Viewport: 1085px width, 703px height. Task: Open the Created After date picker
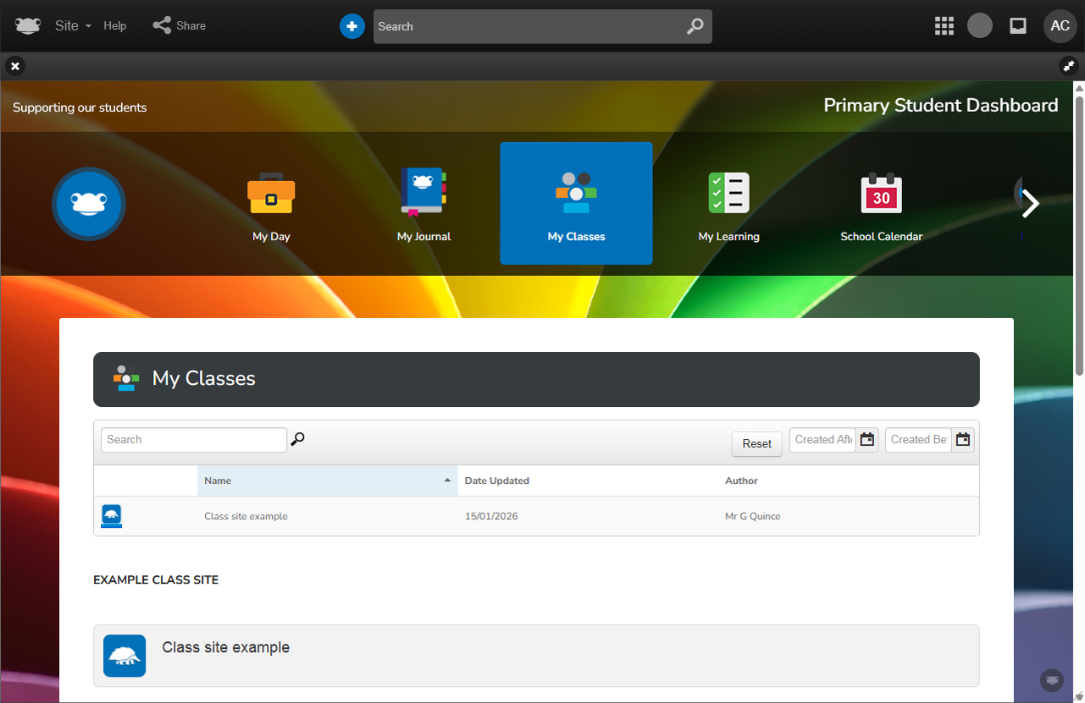pyautogui.click(x=866, y=440)
